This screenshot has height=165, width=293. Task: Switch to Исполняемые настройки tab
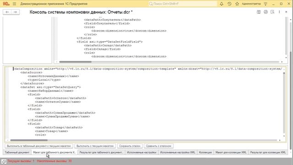tap(141, 153)
